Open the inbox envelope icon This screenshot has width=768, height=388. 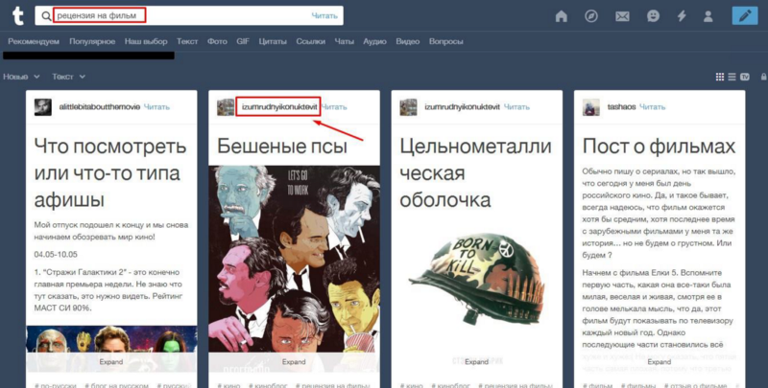click(622, 16)
